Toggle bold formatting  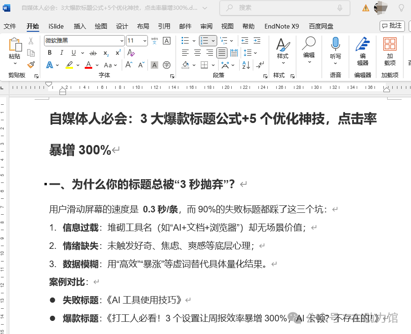point(50,52)
